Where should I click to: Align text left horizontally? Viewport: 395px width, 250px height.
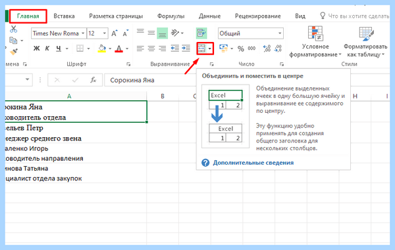point(140,48)
